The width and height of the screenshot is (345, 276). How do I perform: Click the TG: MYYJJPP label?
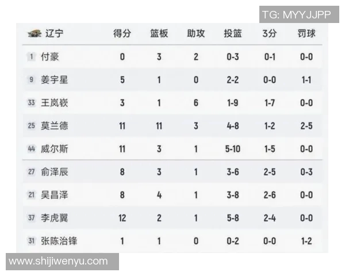point(296,14)
